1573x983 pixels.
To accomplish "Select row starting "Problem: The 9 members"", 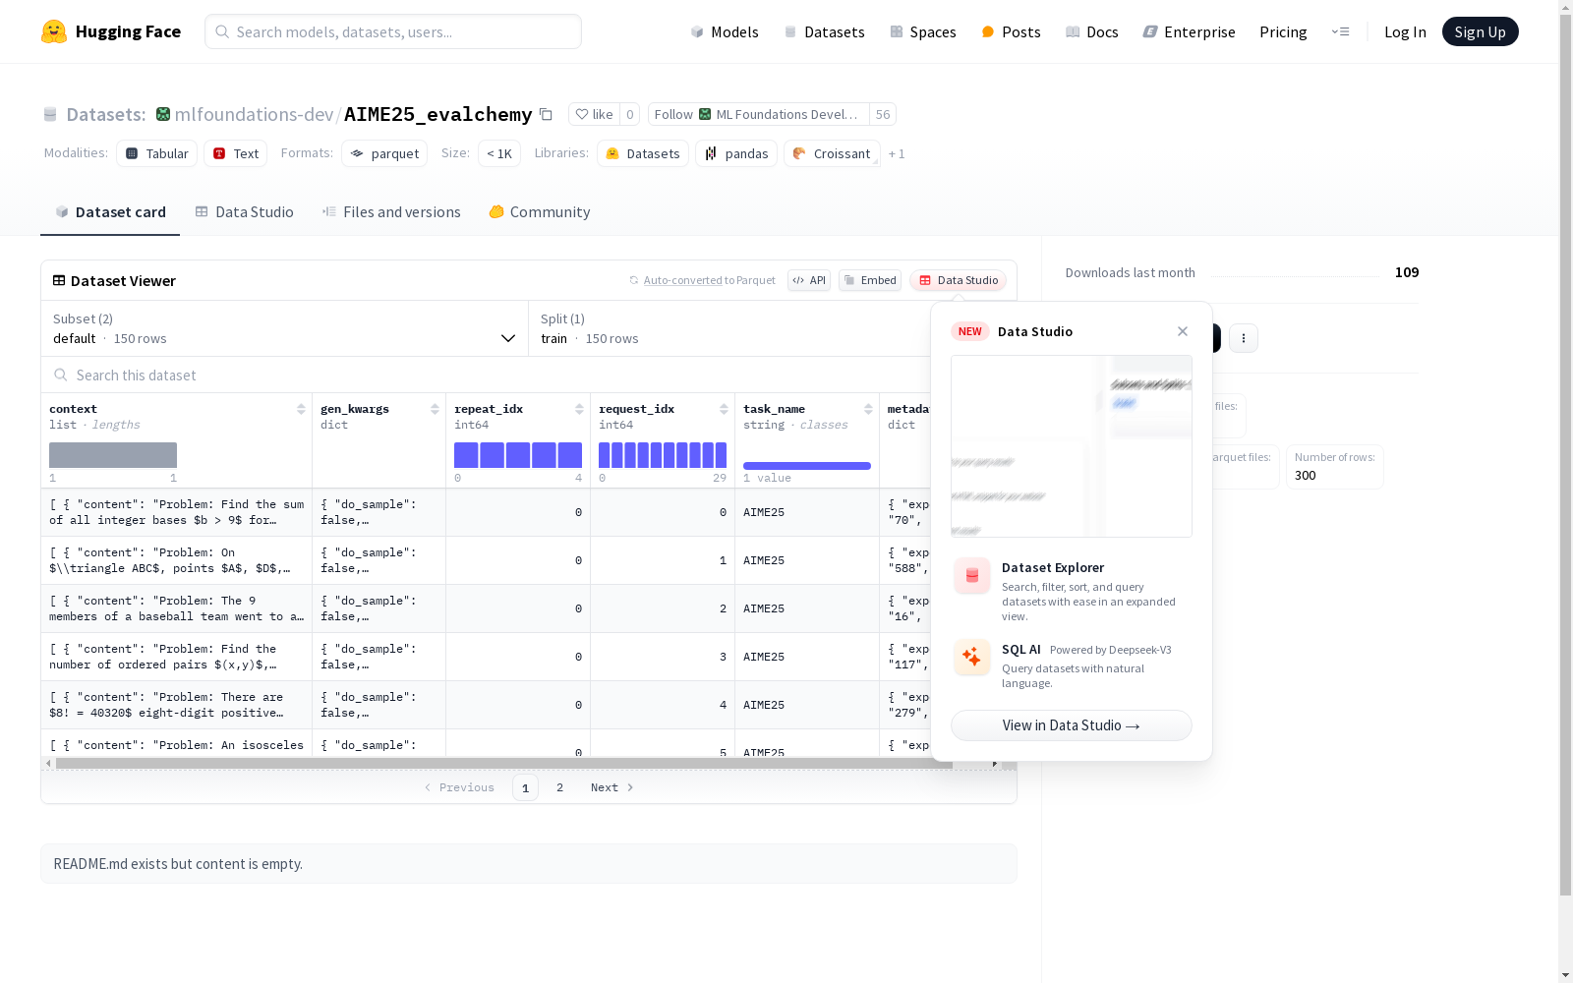I will pos(486,608).
